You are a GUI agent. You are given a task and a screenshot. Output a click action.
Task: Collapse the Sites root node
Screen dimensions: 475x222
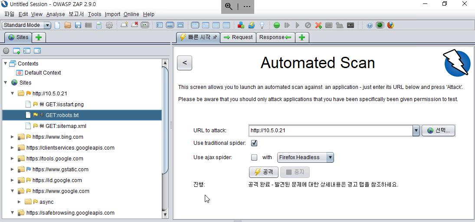click(6, 82)
